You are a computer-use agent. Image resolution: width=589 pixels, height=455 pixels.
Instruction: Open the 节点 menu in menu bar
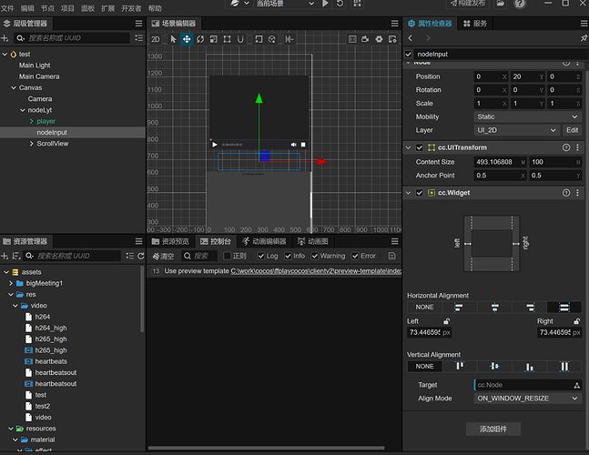(x=47, y=8)
